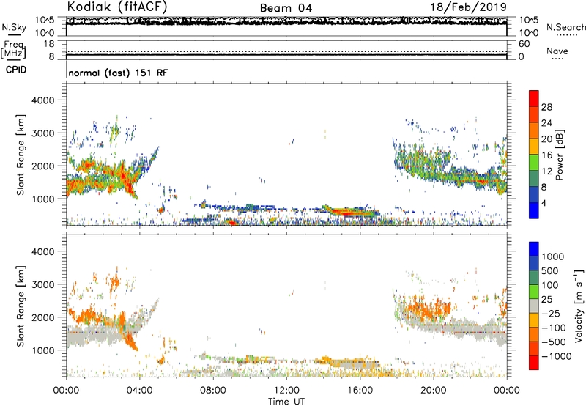This screenshot has height=406, width=586.
Task: Click the '4' value on Power scale
Action: pyautogui.click(x=544, y=203)
